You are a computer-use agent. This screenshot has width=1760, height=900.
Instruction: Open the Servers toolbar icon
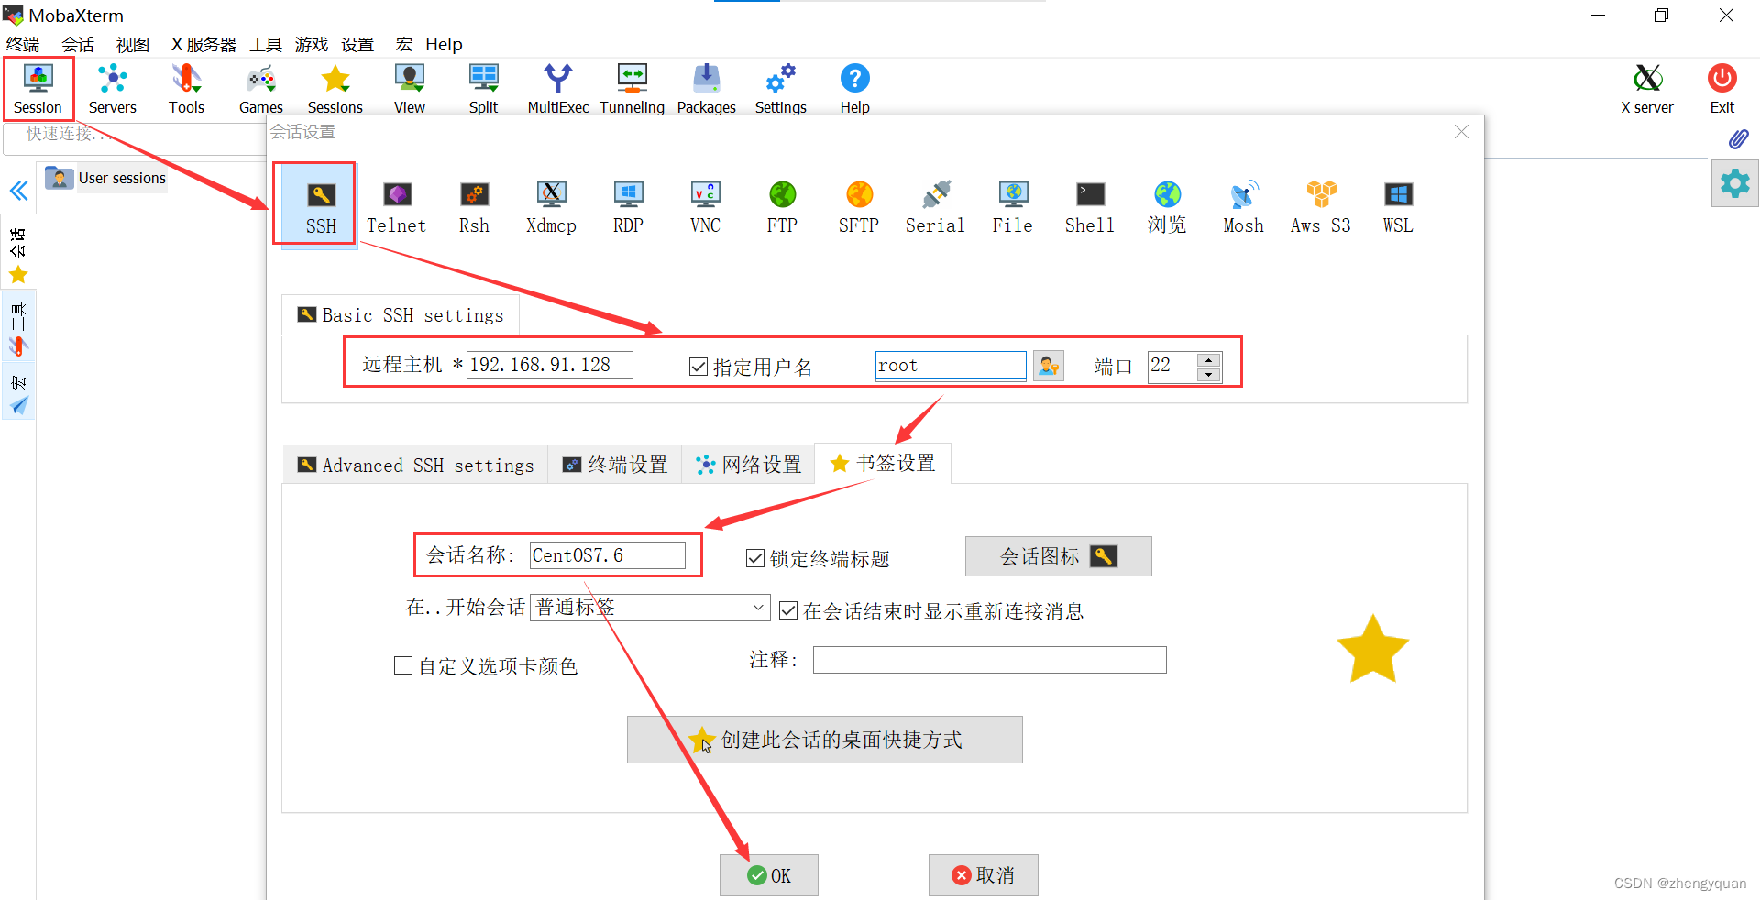(x=112, y=89)
